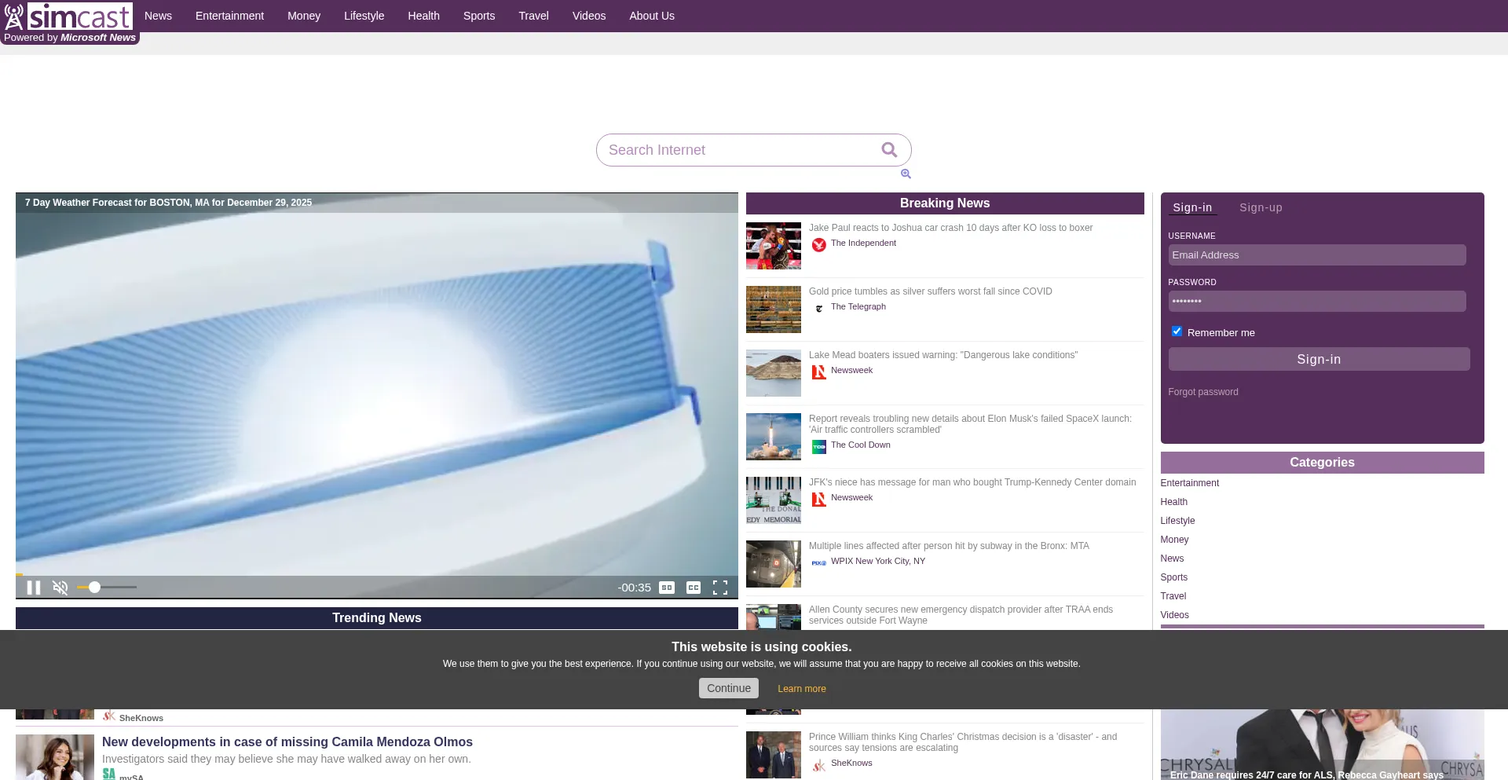1508x780 pixels.
Task: Open gold price story thumbnail
Action: [x=774, y=309]
